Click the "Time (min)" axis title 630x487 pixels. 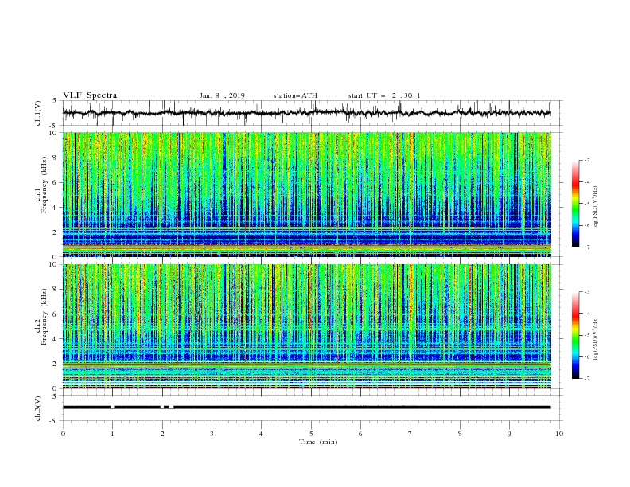(318, 442)
